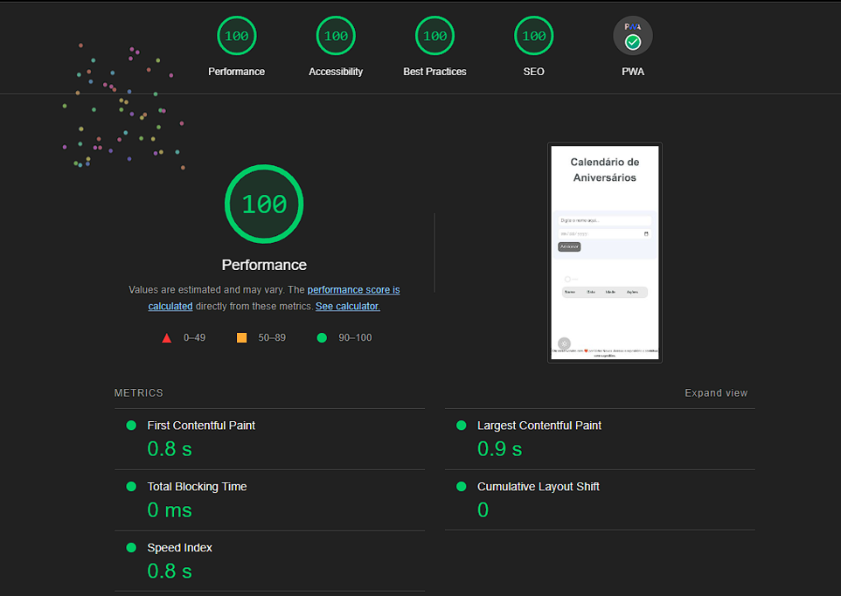This screenshot has height=596, width=841.
Task: Click the 'Best Practices' category label
Action: pos(435,72)
